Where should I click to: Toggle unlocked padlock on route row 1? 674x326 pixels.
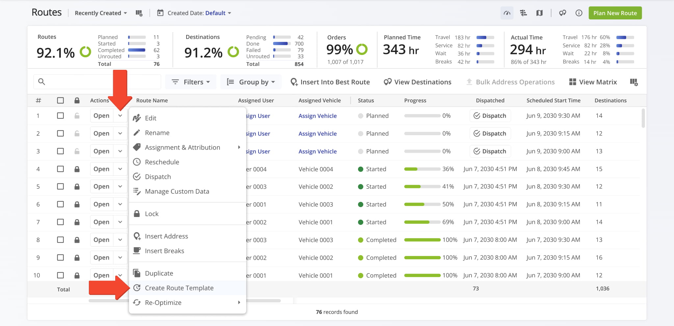tap(77, 116)
